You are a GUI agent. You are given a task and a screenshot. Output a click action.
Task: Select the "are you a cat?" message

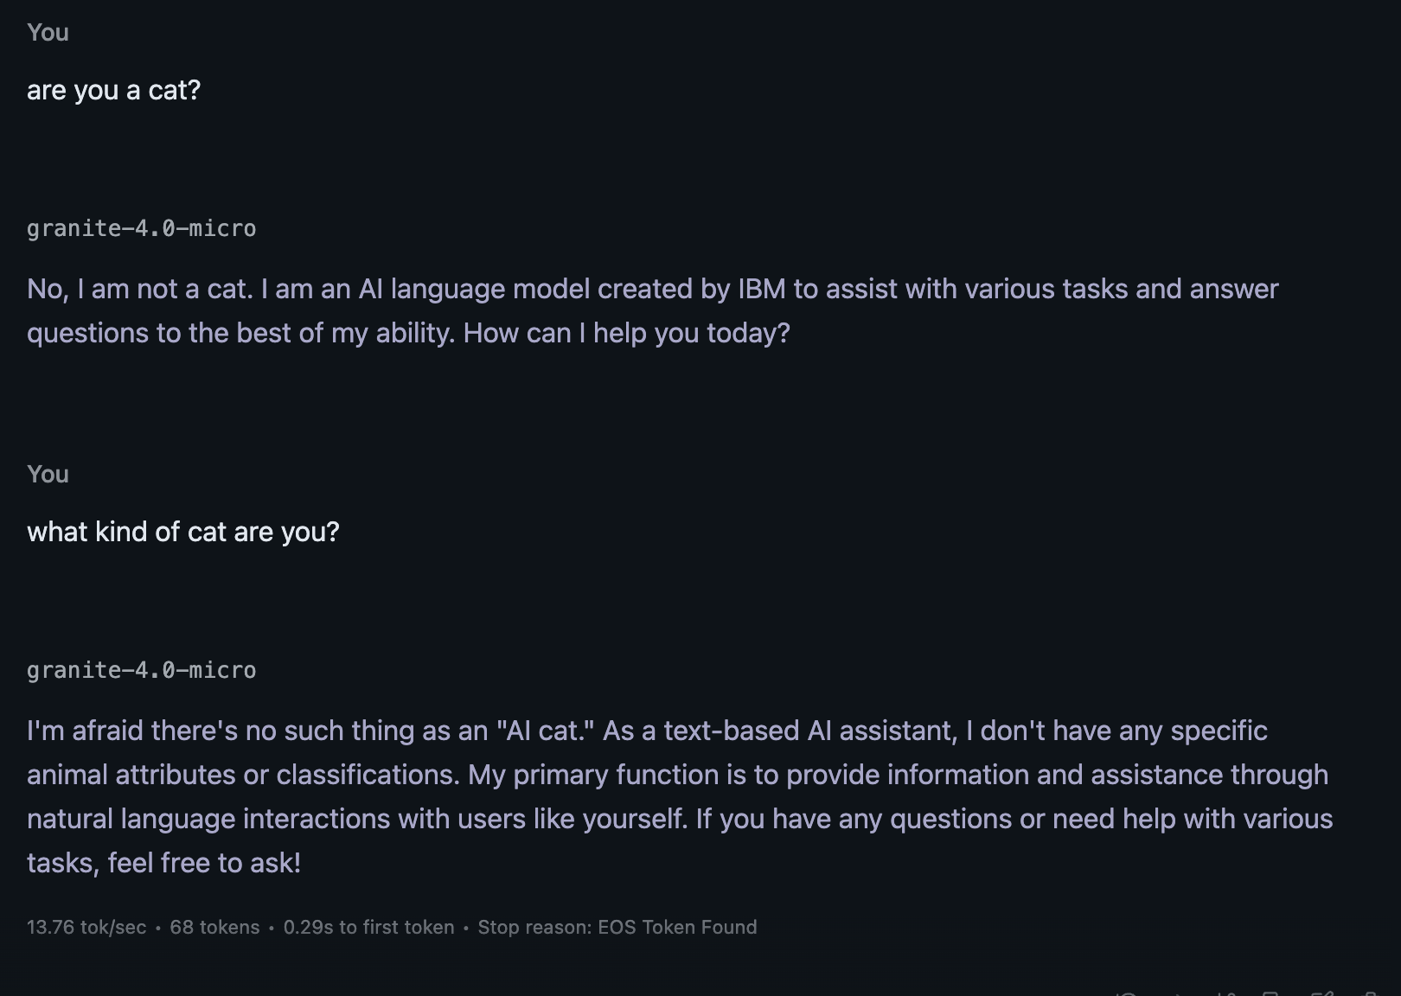click(113, 90)
